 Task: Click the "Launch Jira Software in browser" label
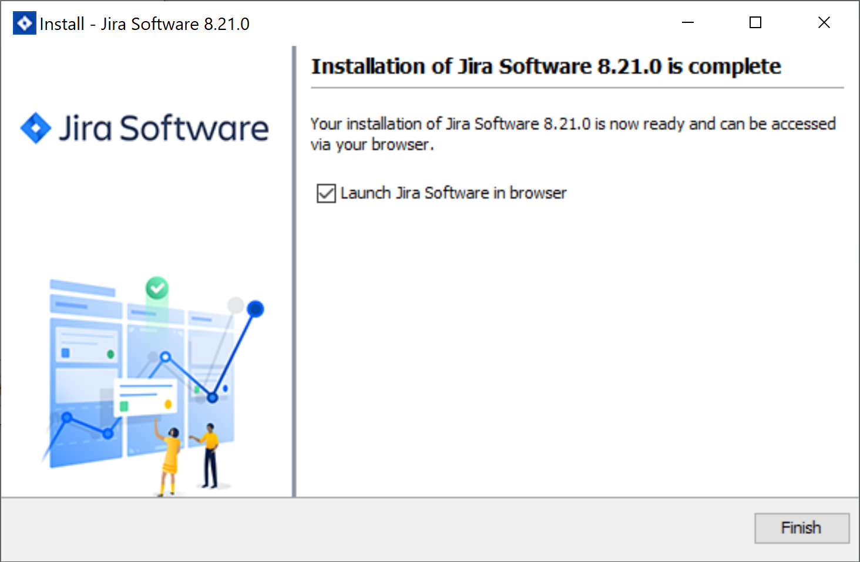point(453,193)
